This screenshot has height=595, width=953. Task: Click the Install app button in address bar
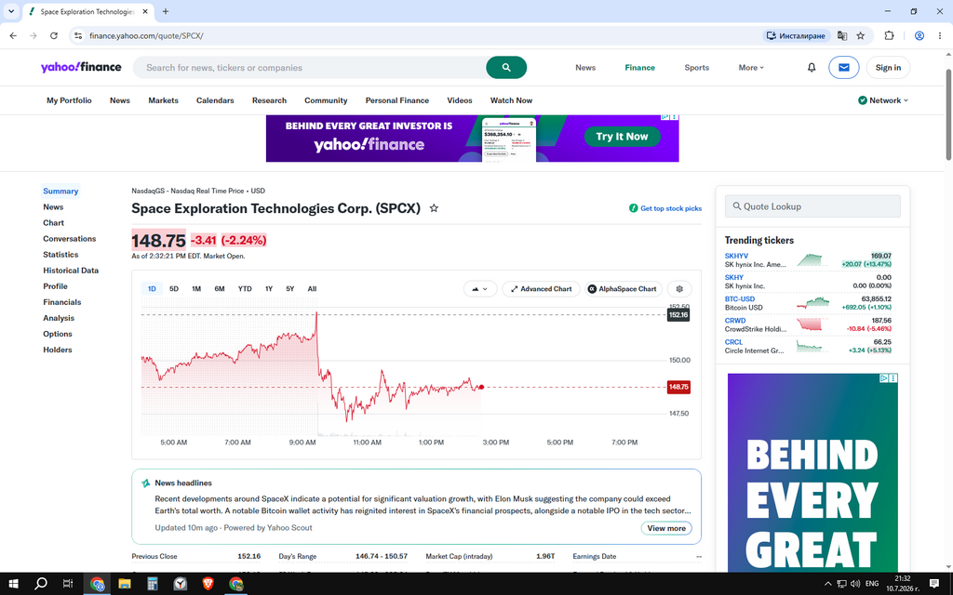pyautogui.click(x=796, y=36)
